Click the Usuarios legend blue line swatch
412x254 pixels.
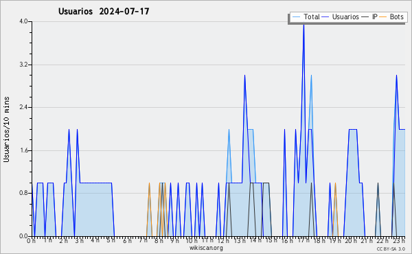pos(325,16)
